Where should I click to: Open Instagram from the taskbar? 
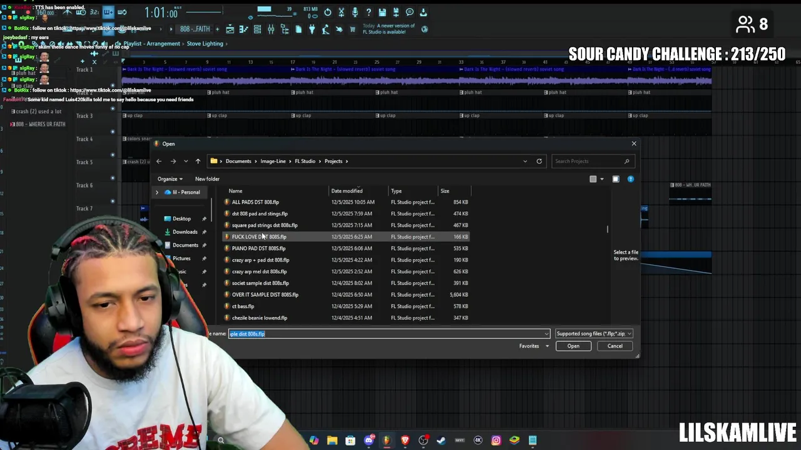tap(496, 440)
